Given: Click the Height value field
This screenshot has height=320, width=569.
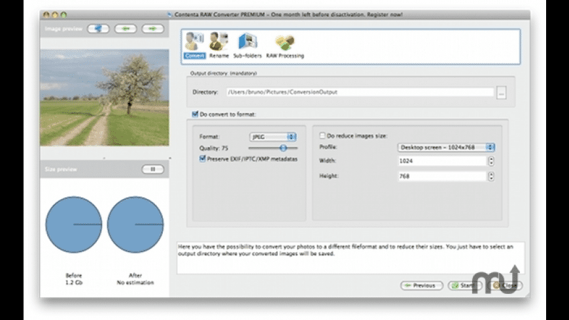Looking at the screenshot, I should pyautogui.click(x=442, y=176).
